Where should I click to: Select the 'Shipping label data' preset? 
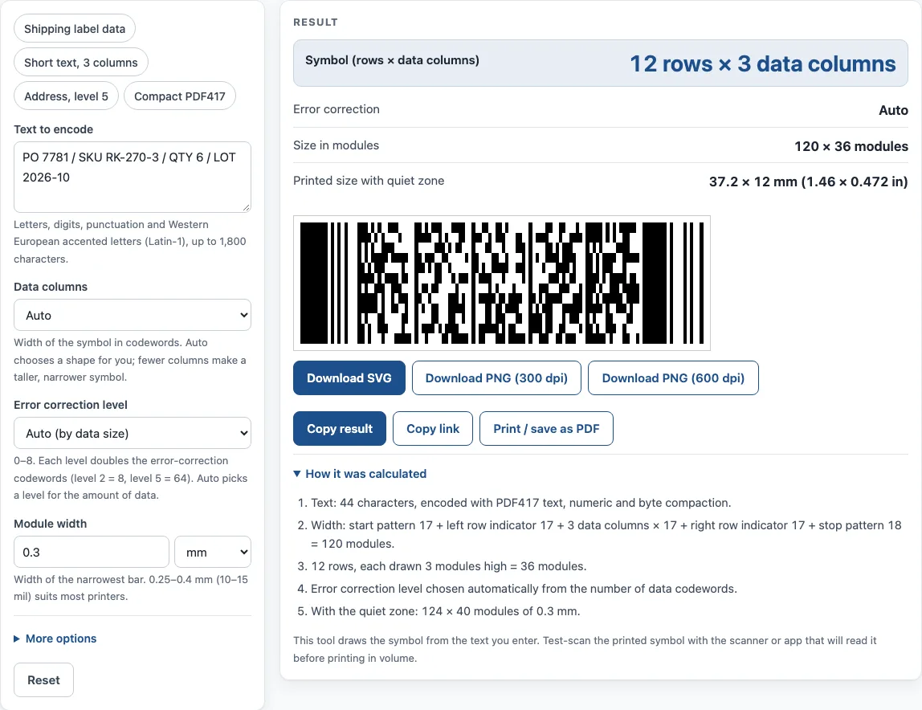click(x=75, y=29)
